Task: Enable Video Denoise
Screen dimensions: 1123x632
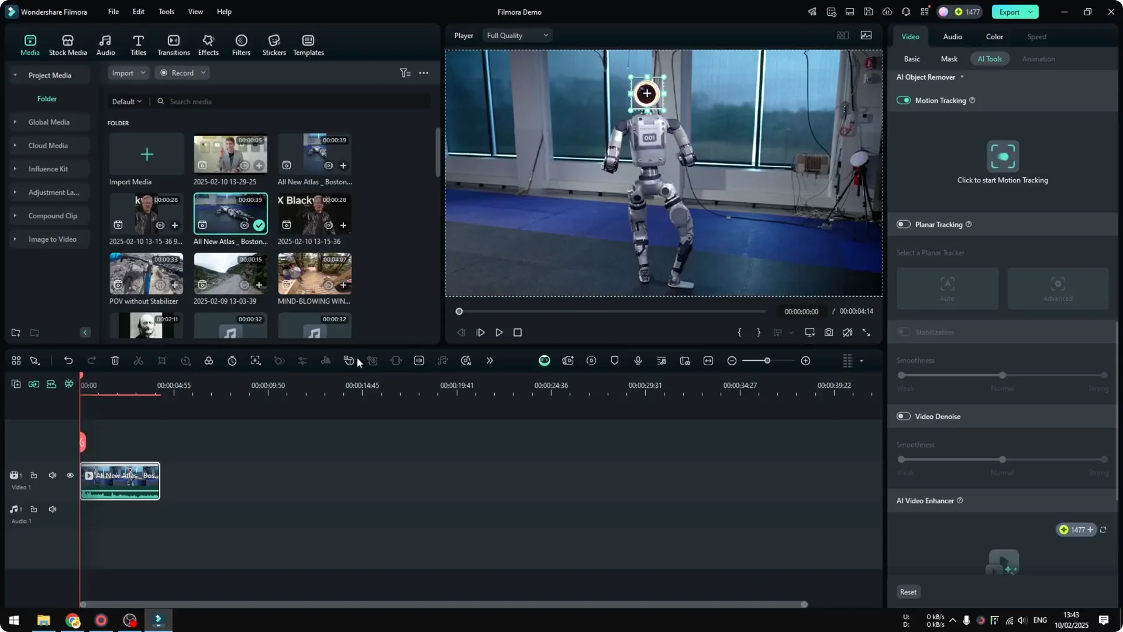Action: 903,416
